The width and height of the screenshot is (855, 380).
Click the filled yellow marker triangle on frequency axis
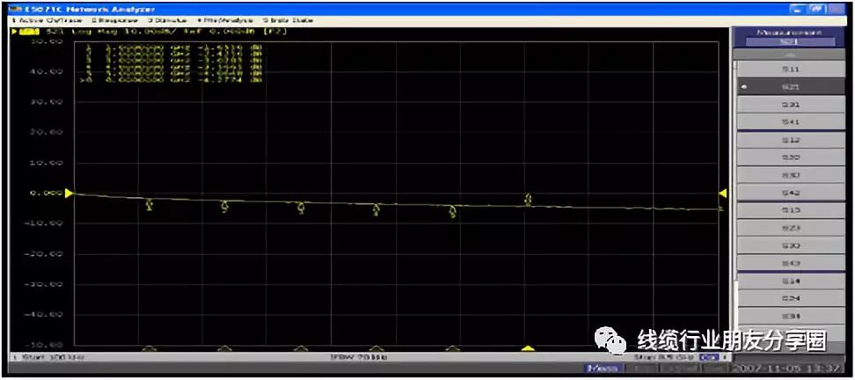527,347
